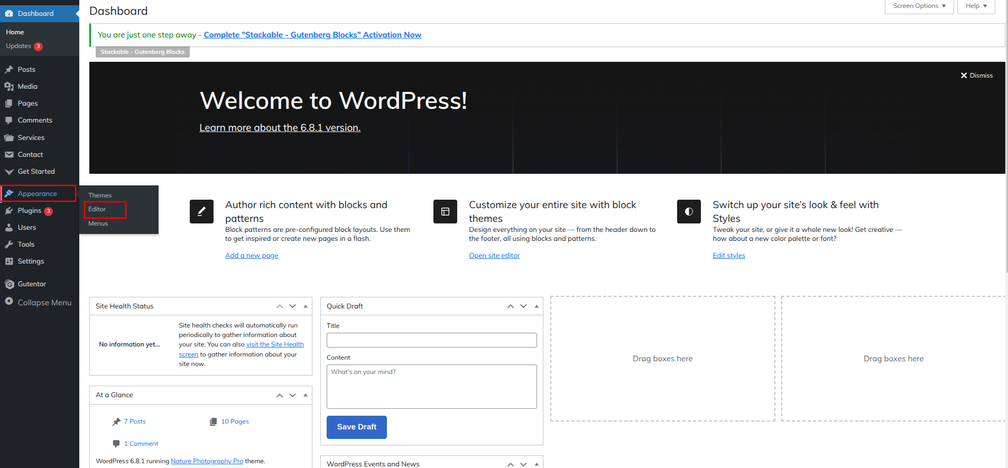Click the comment icon beside 1 Comment
The width and height of the screenshot is (1008, 468).
[x=116, y=444]
